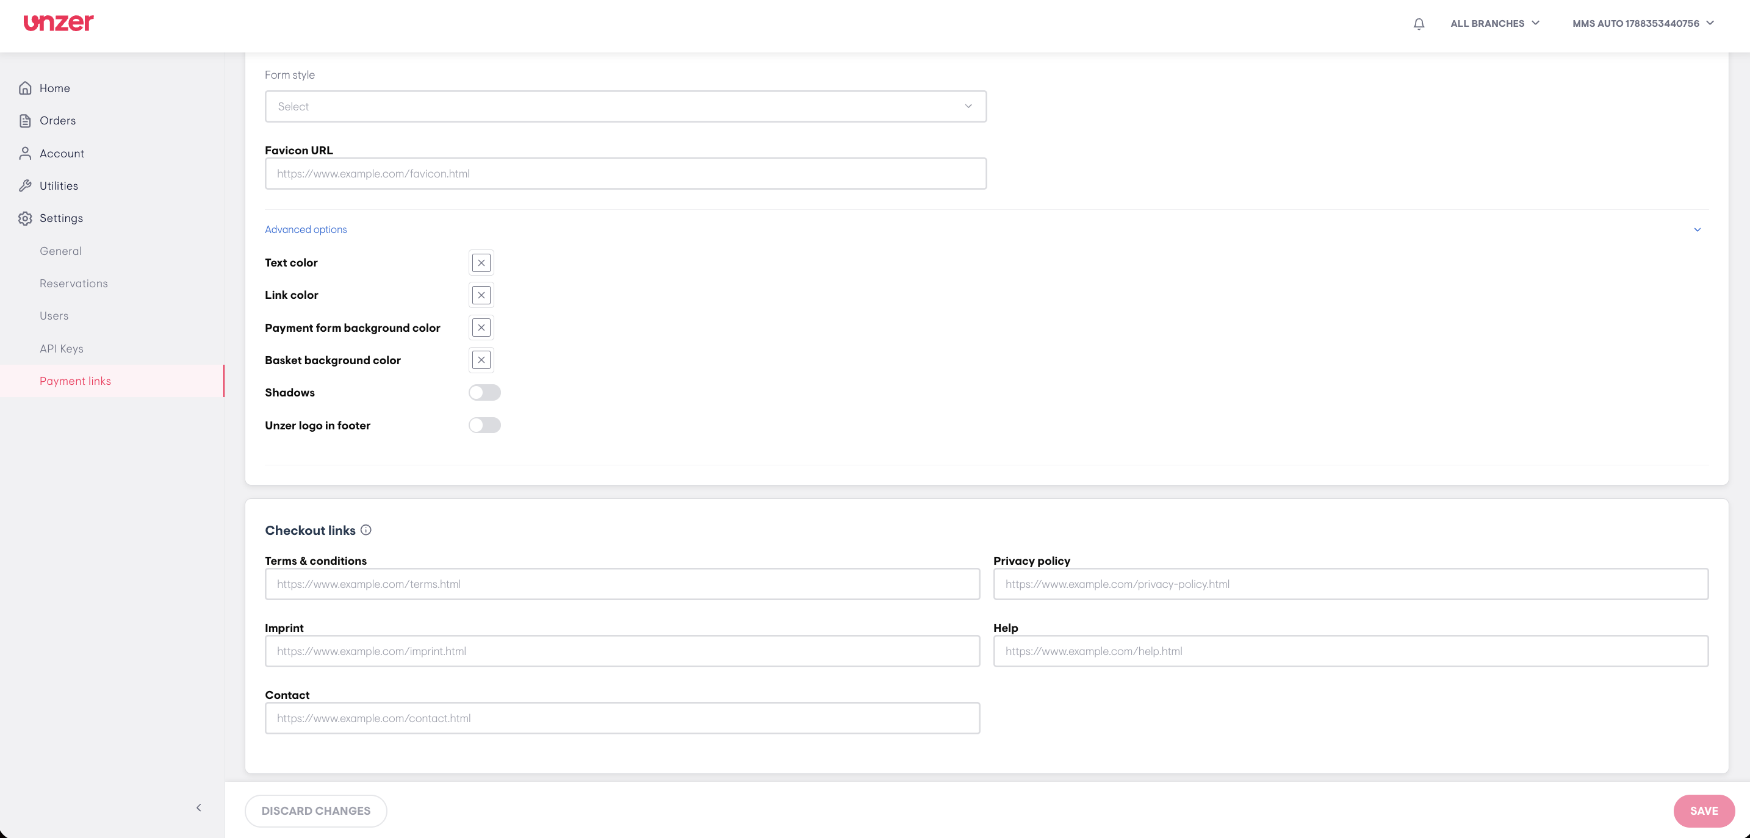Select Payment links submenu item
This screenshot has height=838, width=1750.
[112, 381]
